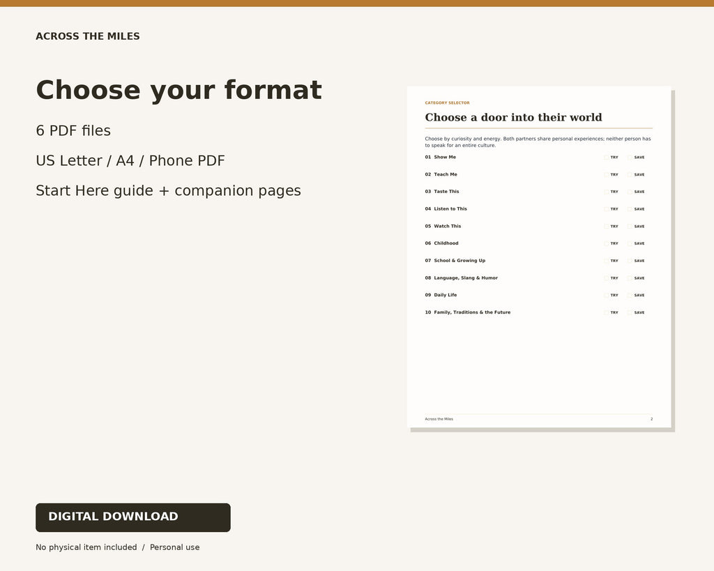
Task: Click the '06 Childhood' category label
Action: 441,243
